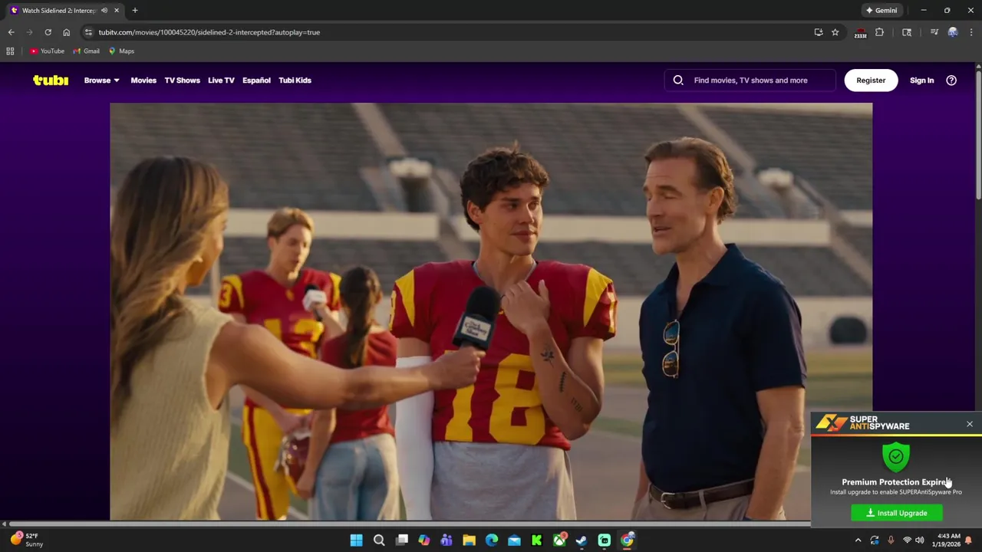The image size is (982, 552).
Task: Focus the Find movies, TV shows search field
Action: click(x=750, y=80)
